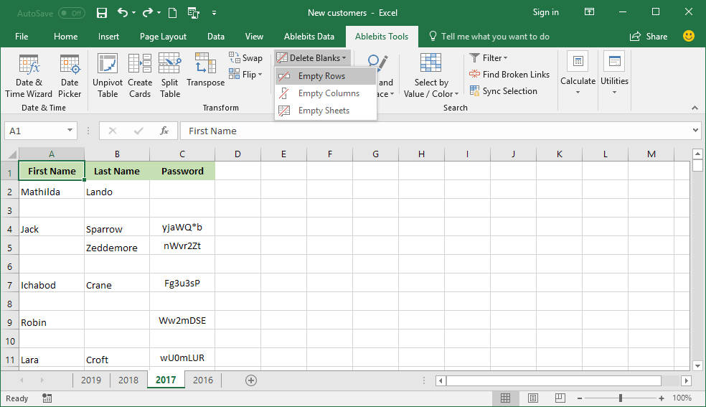Screen dimensions: 706x407
Task: Click the formula bar input field
Action: point(430,131)
